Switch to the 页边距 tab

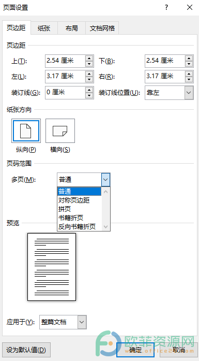[17, 28]
